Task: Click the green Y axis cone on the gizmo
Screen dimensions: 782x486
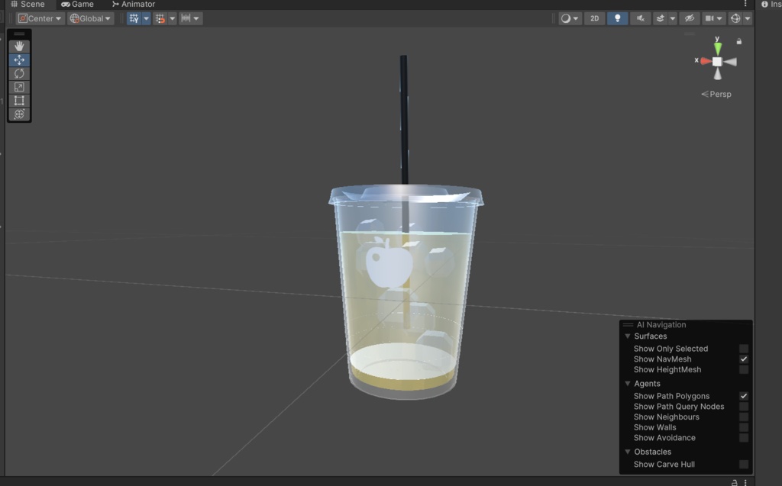Action: [x=717, y=49]
